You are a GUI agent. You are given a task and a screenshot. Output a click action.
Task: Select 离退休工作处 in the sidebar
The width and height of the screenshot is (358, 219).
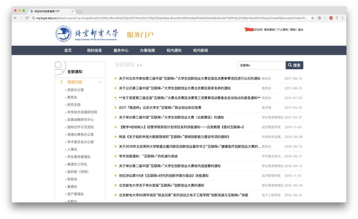[x=77, y=164]
